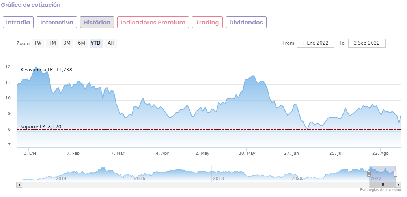
Task: Grab the right navigator range handle
Action: [395, 174]
